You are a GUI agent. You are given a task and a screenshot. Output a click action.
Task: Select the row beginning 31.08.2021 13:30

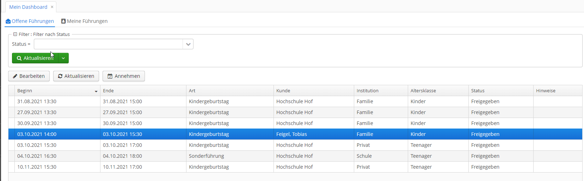(x=295, y=101)
